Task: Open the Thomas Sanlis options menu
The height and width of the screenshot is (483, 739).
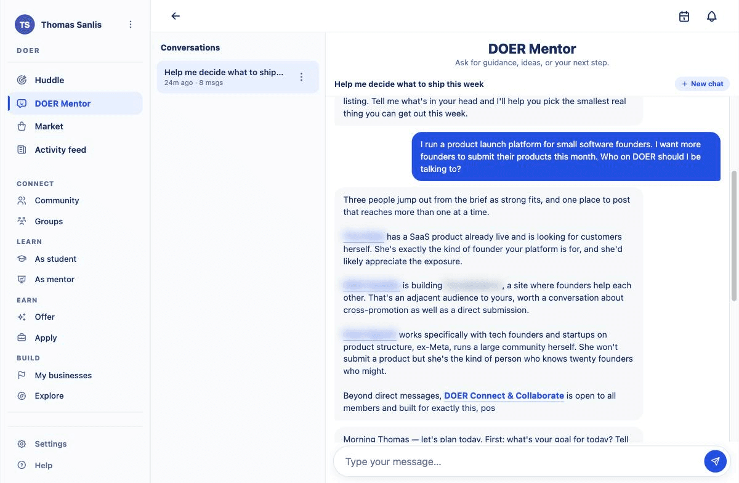Action: coord(130,25)
